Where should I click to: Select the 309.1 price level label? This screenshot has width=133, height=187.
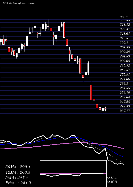click(124, 43)
